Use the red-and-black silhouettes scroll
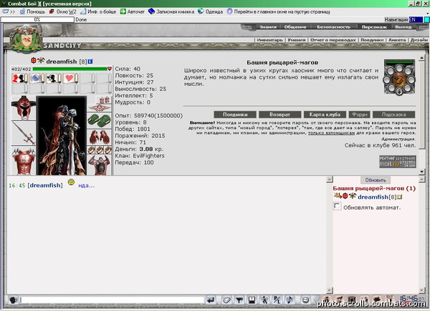 pyautogui.click(x=19, y=78)
